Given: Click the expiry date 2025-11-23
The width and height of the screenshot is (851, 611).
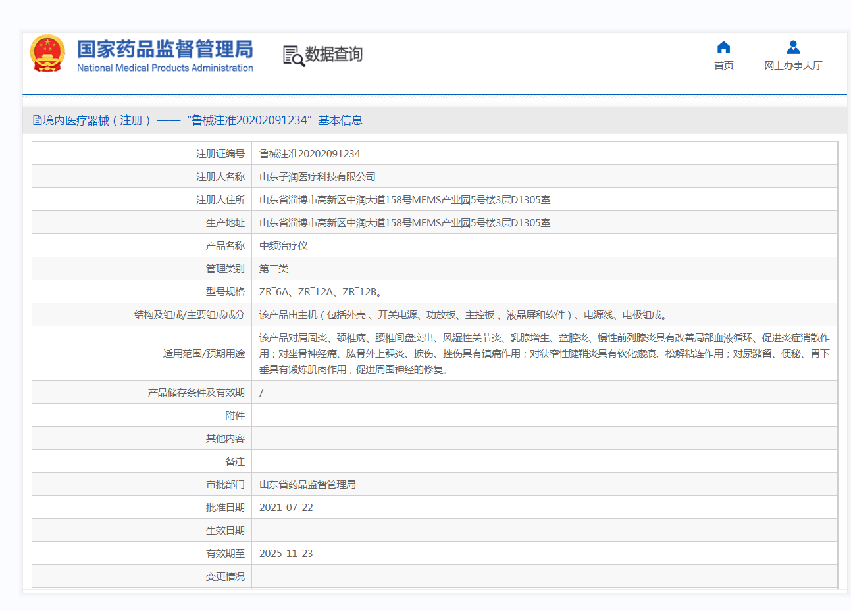Looking at the screenshot, I should pos(286,554).
